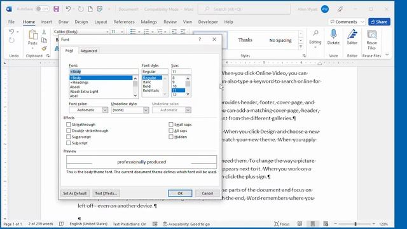Switch to the Advanced tab
This screenshot has height=229, width=407.
pyautogui.click(x=89, y=51)
